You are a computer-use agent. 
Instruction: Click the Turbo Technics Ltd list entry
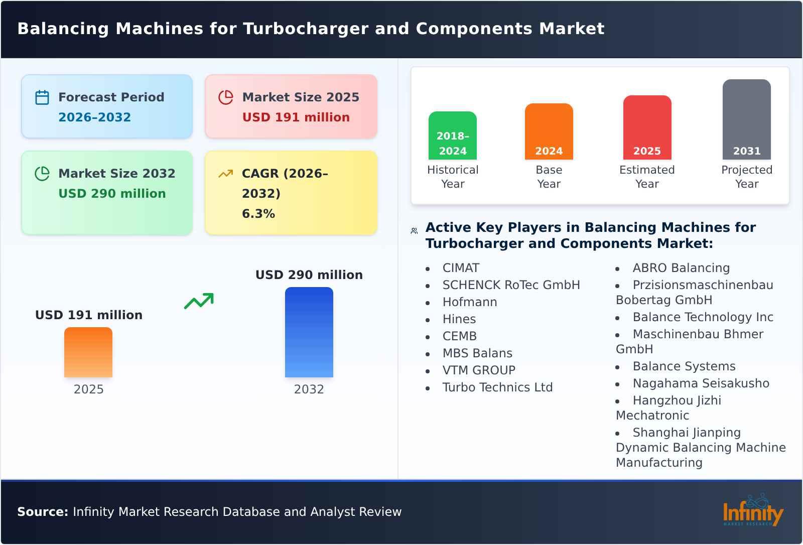[498, 387]
